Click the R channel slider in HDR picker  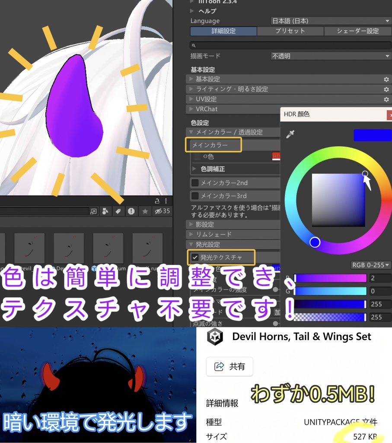point(330,278)
